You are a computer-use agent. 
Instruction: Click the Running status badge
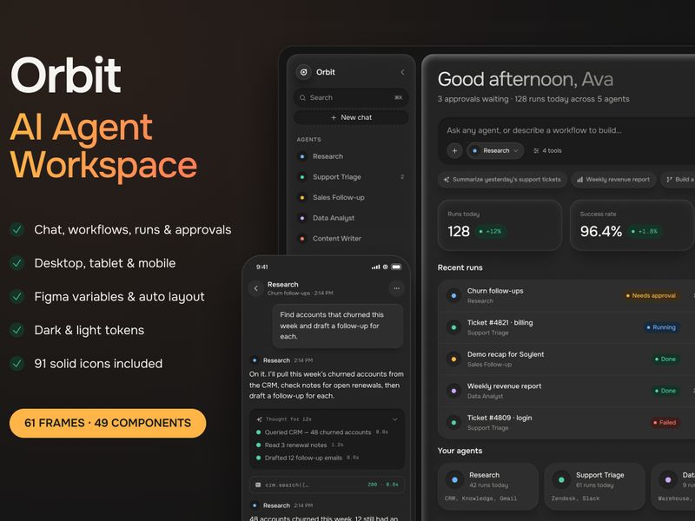pos(661,327)
